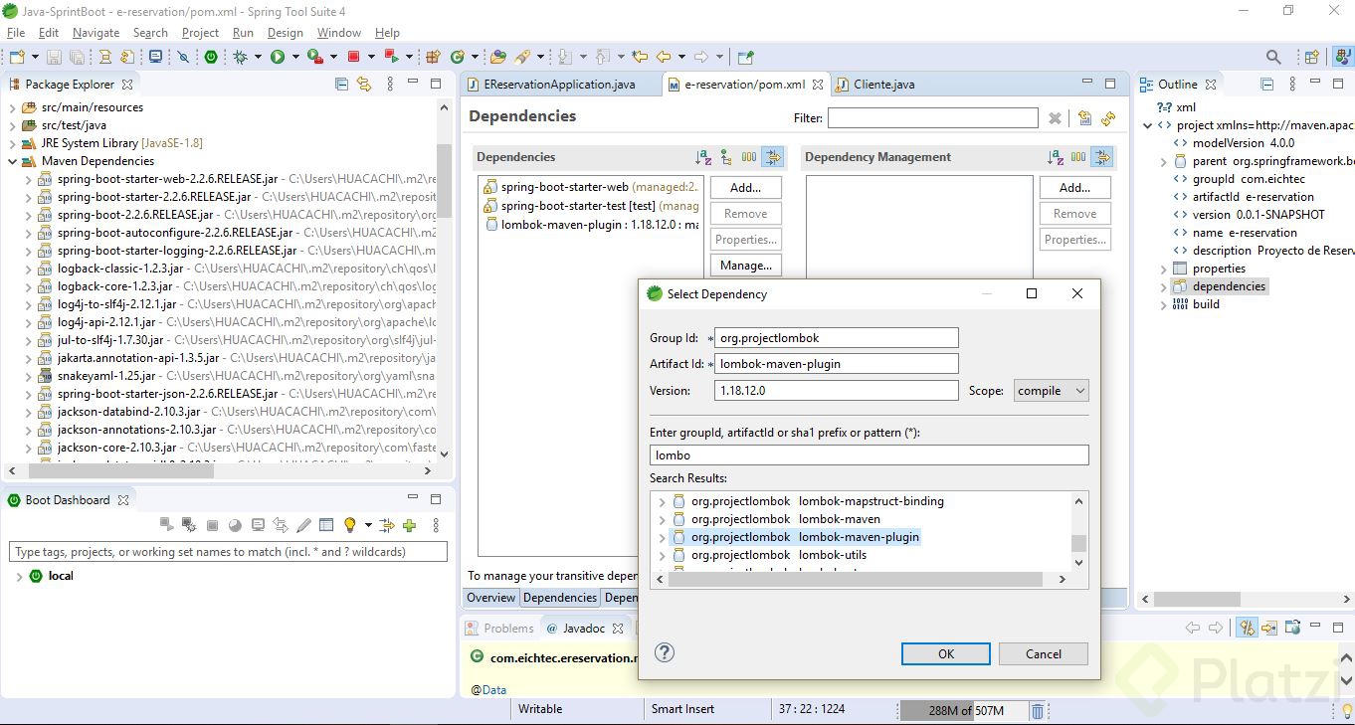This screenshot has width=1355, height=725.
Task: Click Show GroupId icon in Dependencies section
Action: 749,157
